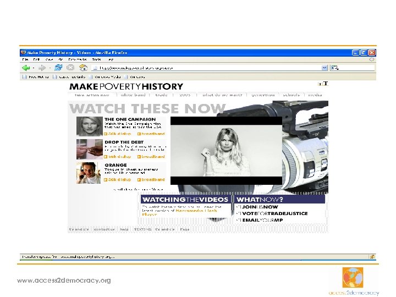The height and width of the screenshot is (297, 396).
Task: Play One Campaign video in 56k dialup
Action: coord(118,134)
